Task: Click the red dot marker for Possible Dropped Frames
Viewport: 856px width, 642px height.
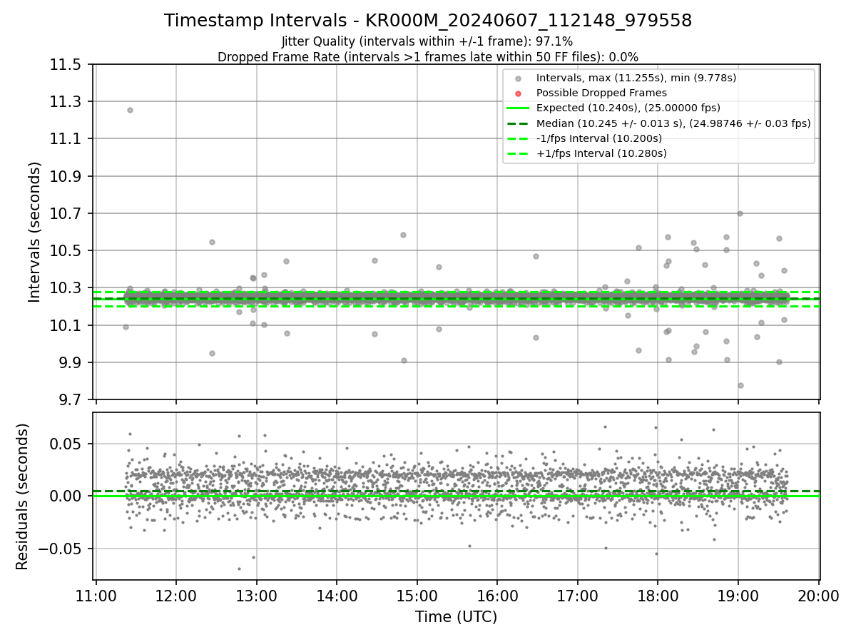Action: tap(518, 93)
